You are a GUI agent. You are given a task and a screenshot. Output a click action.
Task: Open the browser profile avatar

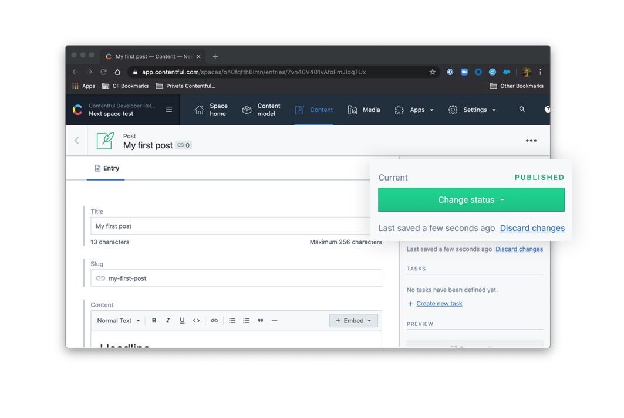pyautogui.click(x=526, y=72)
